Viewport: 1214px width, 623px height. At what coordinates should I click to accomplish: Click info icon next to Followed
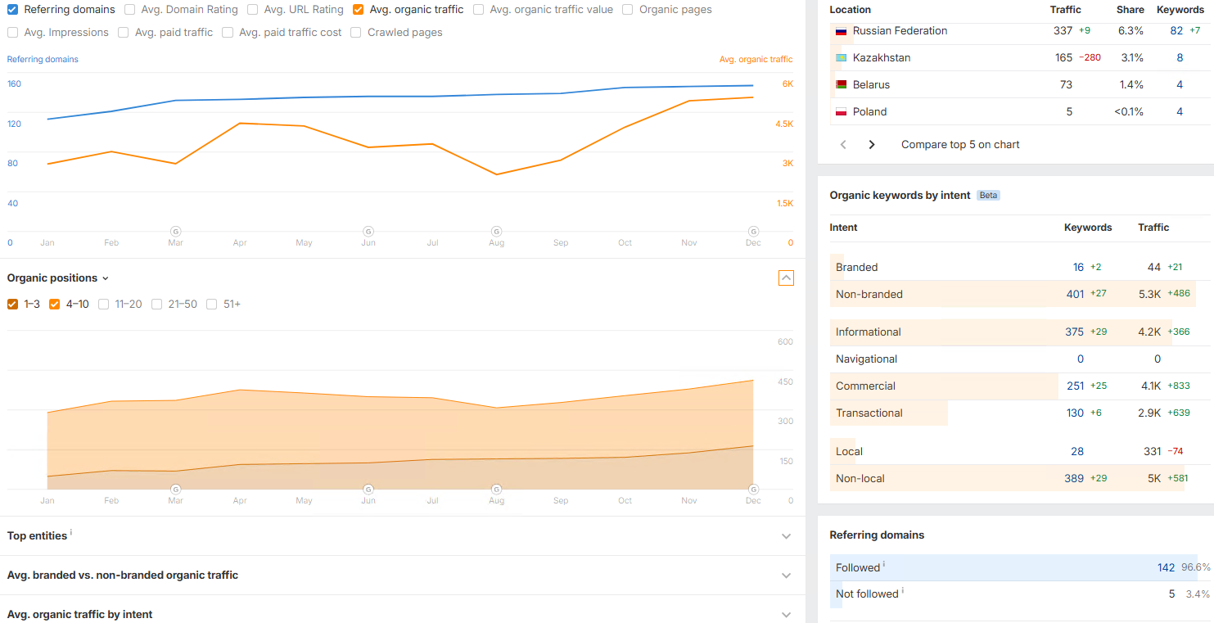point(884,565)
